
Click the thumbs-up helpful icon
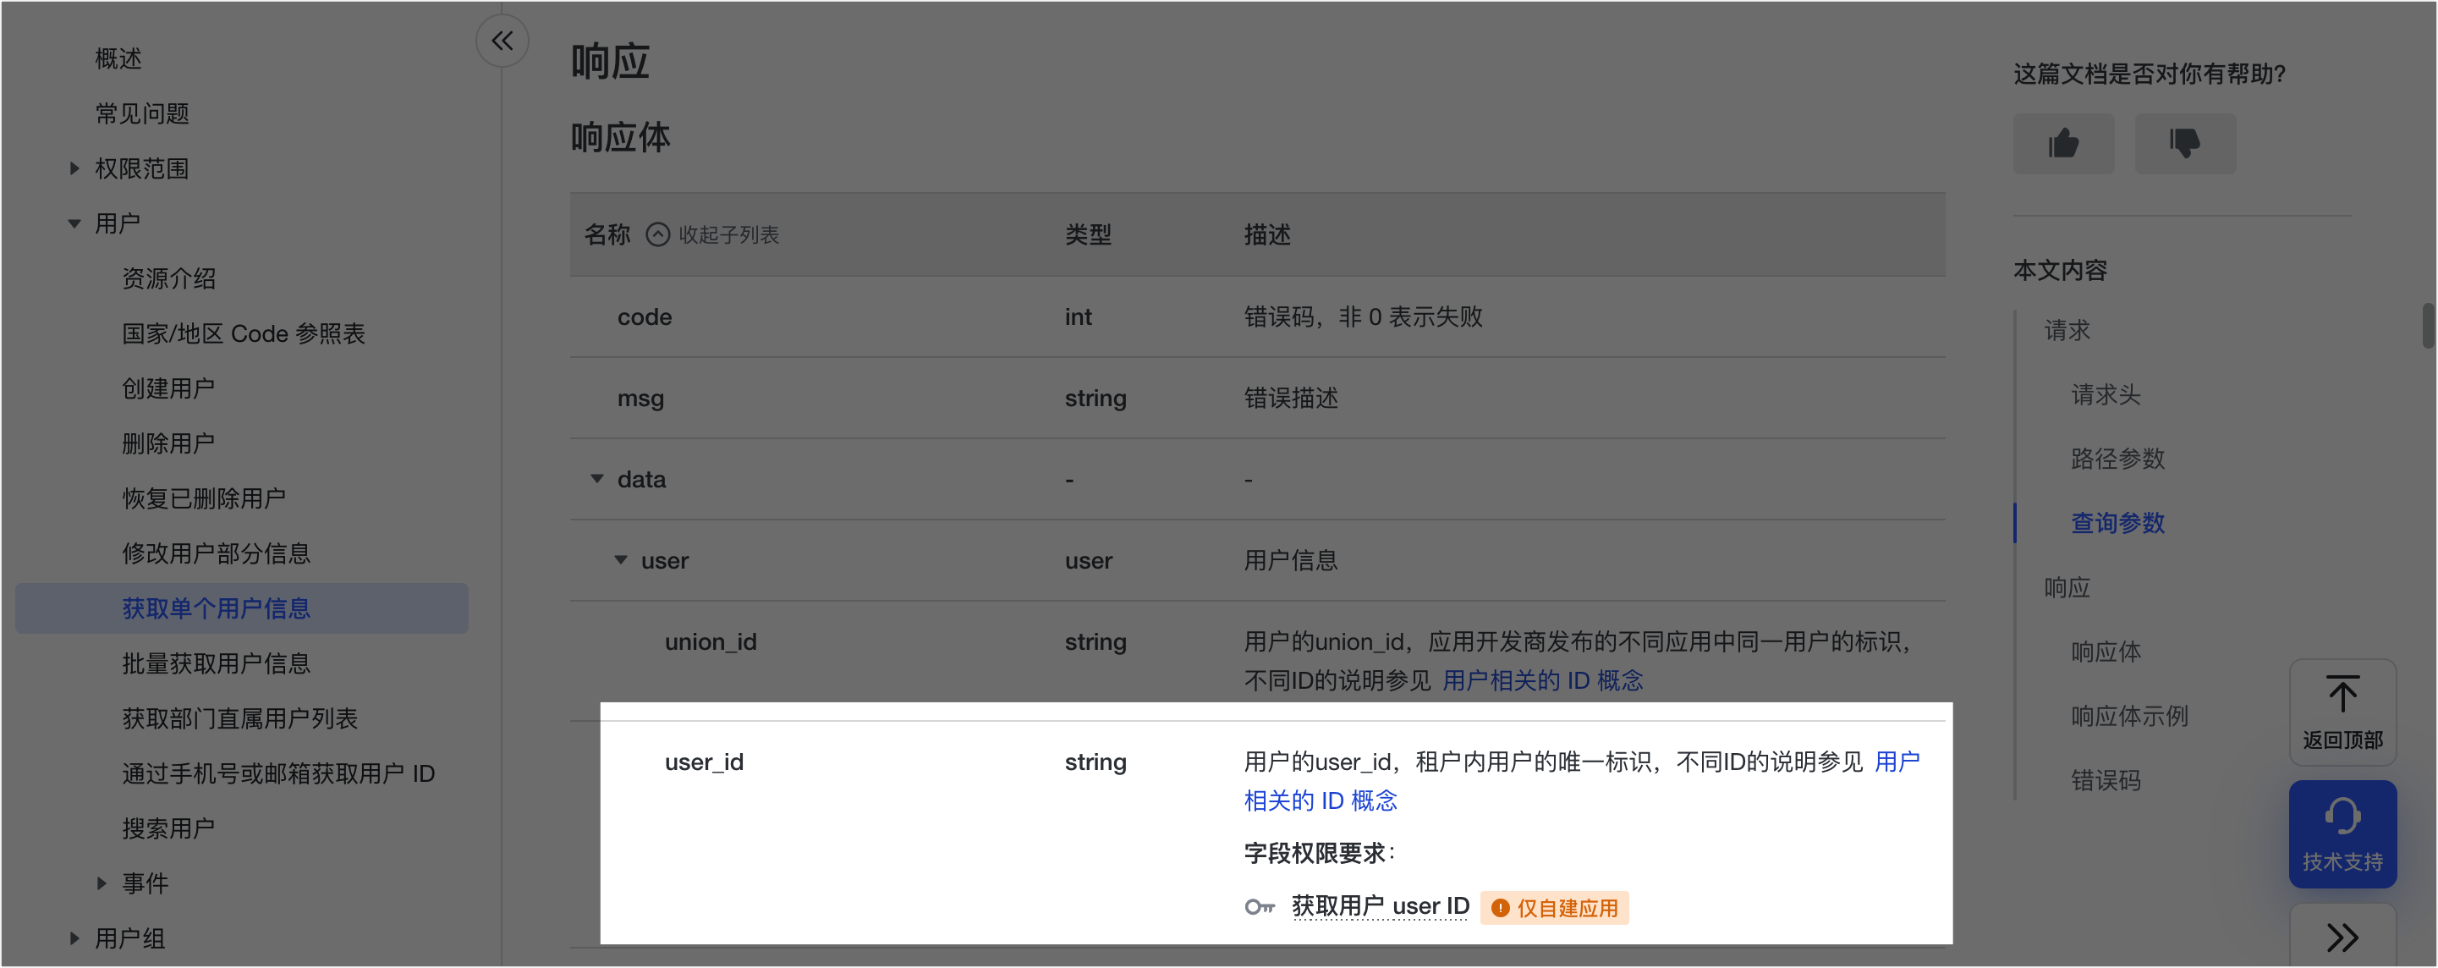pos(2063,144)
